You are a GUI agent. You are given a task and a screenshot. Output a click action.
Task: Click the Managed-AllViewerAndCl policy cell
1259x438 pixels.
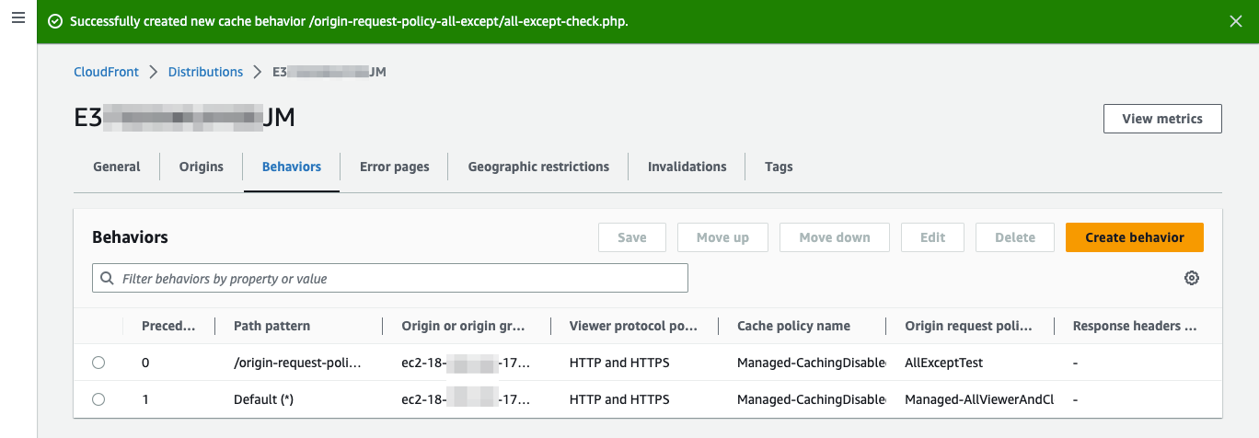[x=979, y=399]
